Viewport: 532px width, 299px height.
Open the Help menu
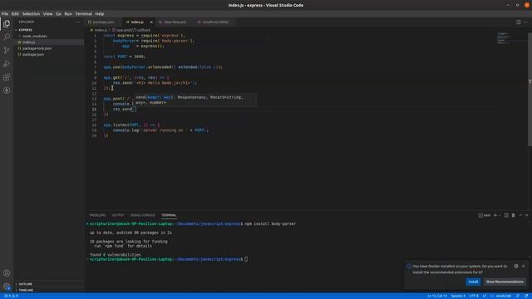pyautogui.click(x=100, y=14)
